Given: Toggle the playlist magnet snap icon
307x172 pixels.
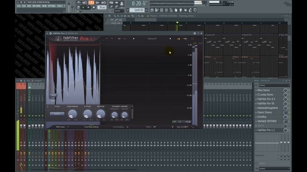Looking at the screenshot, I should 109,16.
